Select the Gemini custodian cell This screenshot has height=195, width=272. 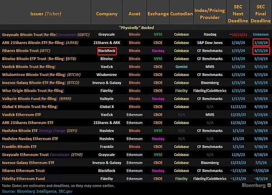182,67
